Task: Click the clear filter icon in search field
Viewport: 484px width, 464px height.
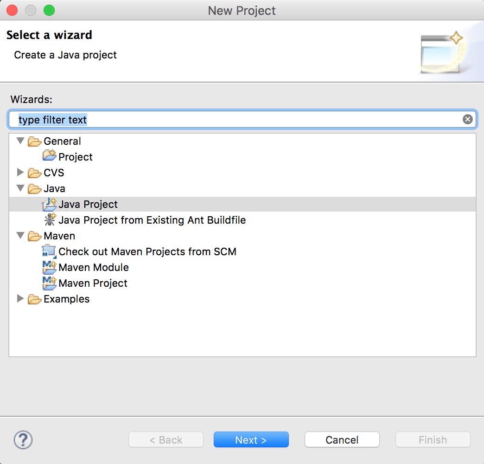Action: coord(467,119)
